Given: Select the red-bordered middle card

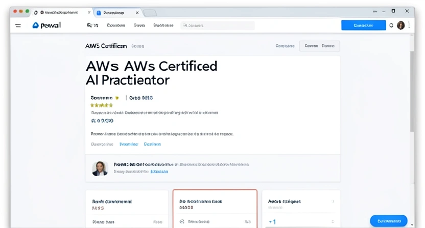Looking at the screenshot, I should [x=215, y=209].
